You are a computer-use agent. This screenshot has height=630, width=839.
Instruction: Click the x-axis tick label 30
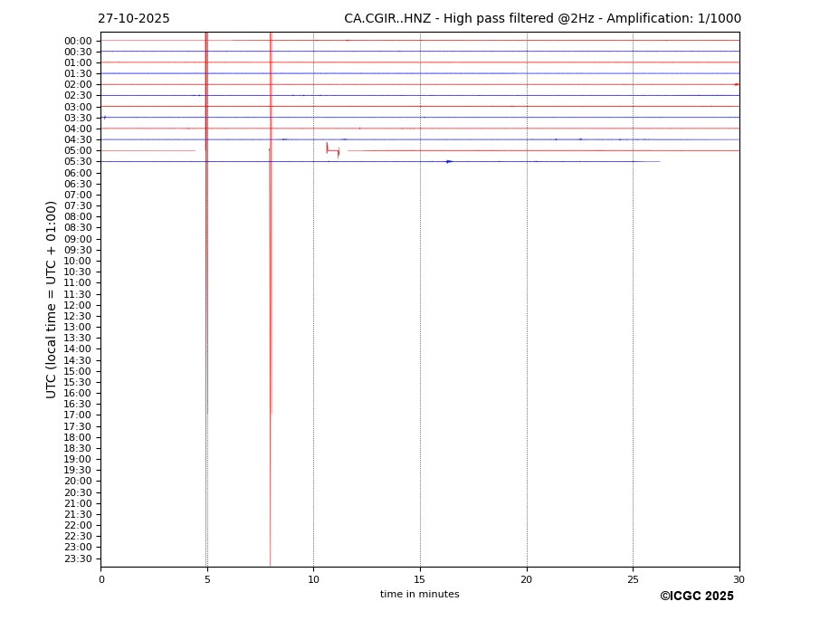coord(739,579)
